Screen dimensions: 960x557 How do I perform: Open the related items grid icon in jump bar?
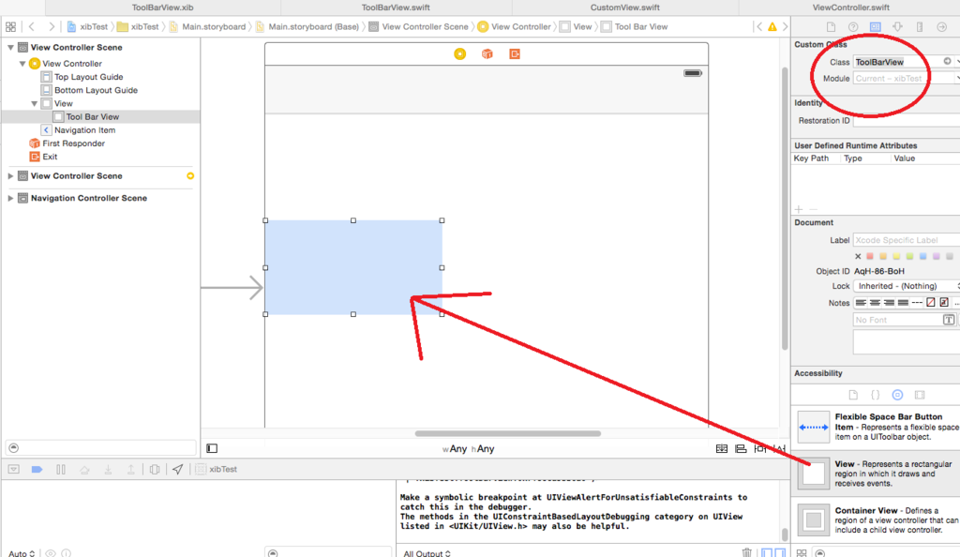click(x=10, y=27)
